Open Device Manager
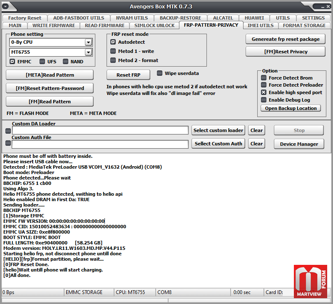This screenshot has width=333, height=304. pos(299,144)
